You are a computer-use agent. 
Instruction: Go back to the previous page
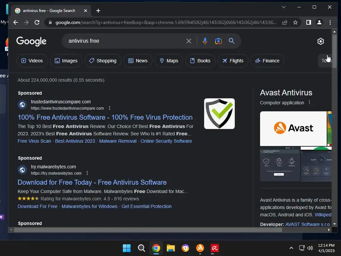coord(16,22)
